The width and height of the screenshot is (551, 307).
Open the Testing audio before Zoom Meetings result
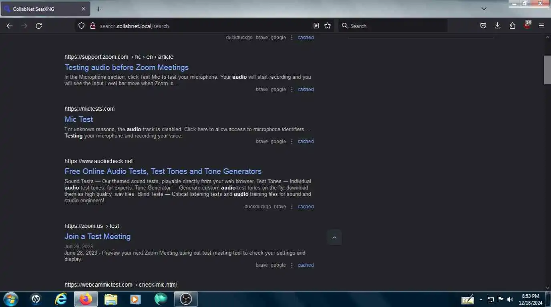(127, 67)
